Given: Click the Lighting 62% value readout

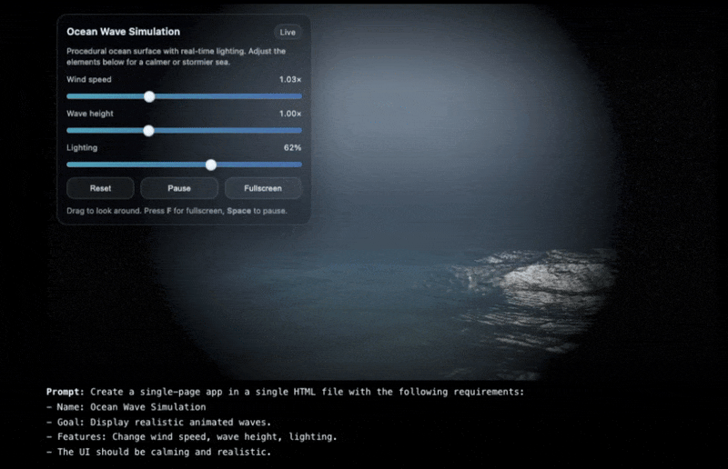Looking at the screenshot, I should tap(292, 147).
